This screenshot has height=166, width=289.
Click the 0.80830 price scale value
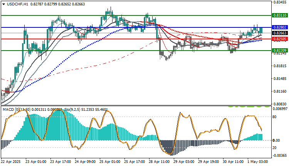pyautogui.click(x=280, y=104)
